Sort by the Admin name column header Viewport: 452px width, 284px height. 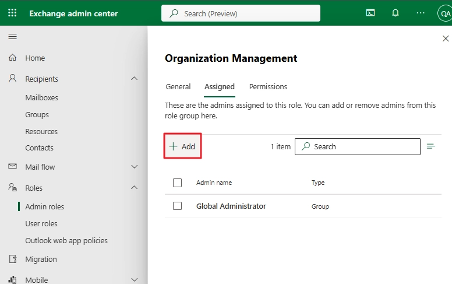214,183
